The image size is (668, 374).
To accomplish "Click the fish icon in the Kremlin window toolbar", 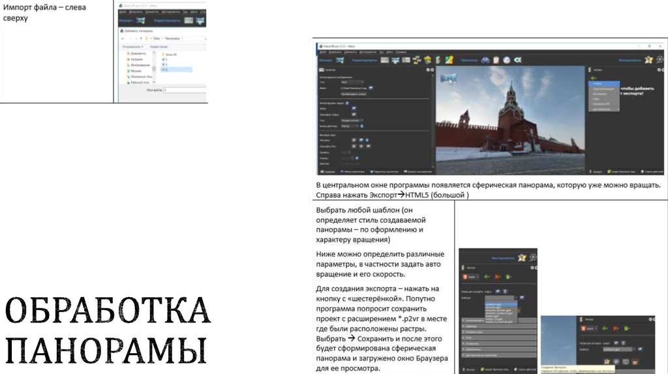I will 517,60.
